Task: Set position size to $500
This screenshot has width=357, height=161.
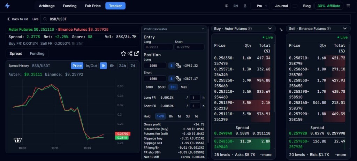Action: pos(161,87)
